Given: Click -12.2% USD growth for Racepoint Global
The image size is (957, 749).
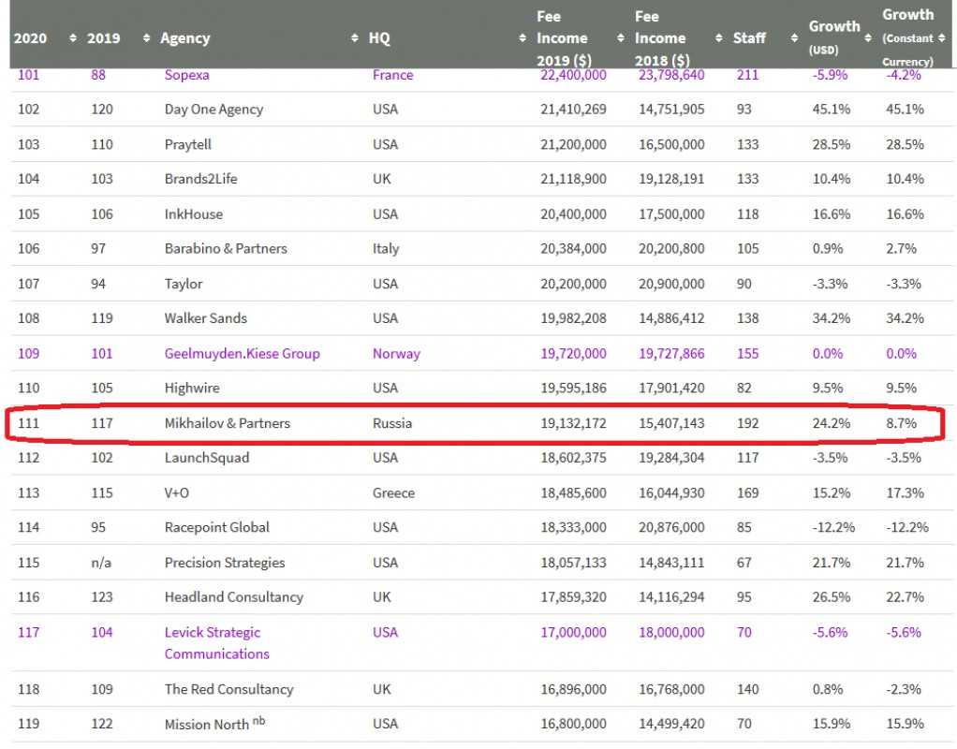Looking at the screenshot, I should point(833,527).
